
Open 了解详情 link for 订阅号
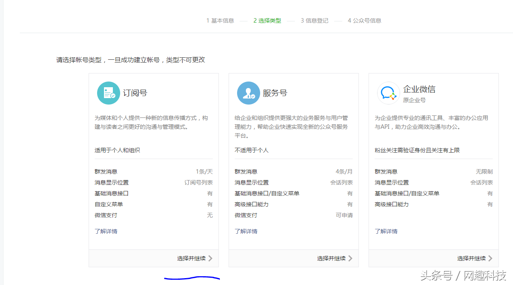point(106,231)
